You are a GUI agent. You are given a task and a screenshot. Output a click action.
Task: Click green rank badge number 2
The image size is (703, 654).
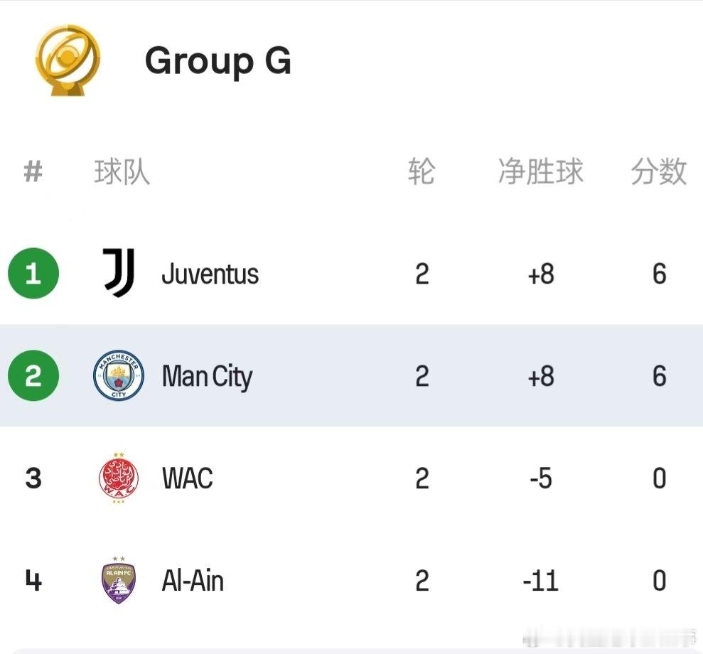33,375
